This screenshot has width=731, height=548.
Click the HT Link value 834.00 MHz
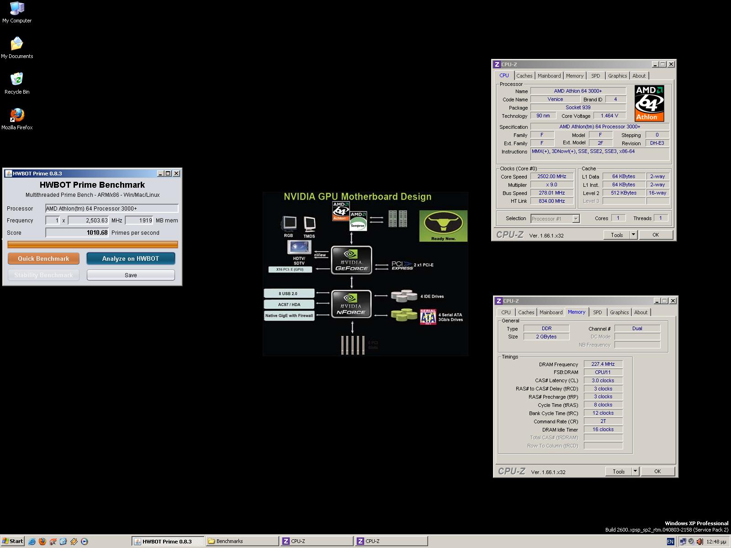pyautogui.click(x=552, y=201)
